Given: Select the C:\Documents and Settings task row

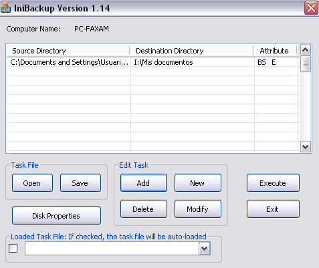Looking at the screenshot, I should [x=152, y=62].
